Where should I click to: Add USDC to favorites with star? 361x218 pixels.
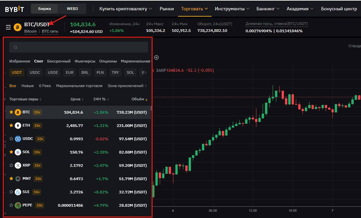[x=11, y=139]
